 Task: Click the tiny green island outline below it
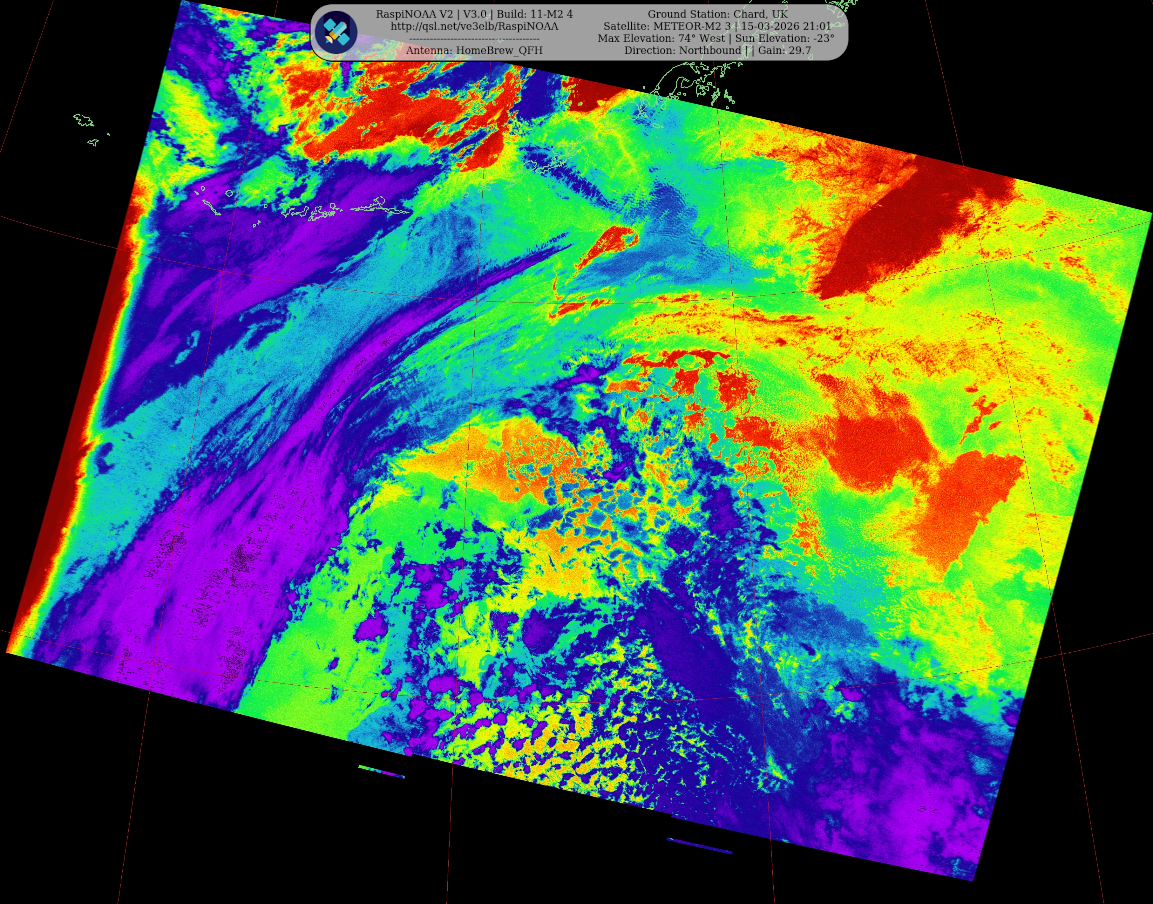(93, 142)
